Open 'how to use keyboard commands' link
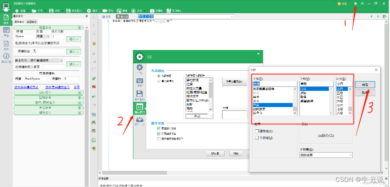 point(57,87)
